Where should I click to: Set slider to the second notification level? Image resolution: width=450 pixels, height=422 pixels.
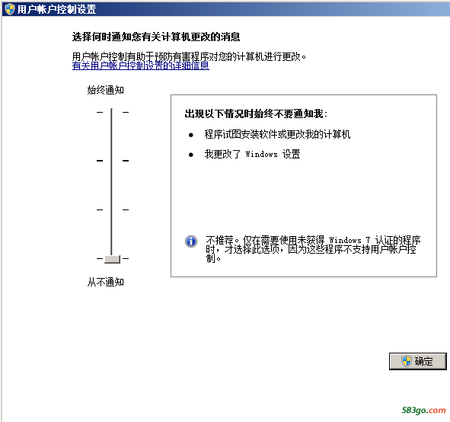coord(112,161)
